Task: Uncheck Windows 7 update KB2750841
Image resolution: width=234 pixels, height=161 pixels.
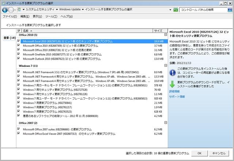Action: [19, 102]
